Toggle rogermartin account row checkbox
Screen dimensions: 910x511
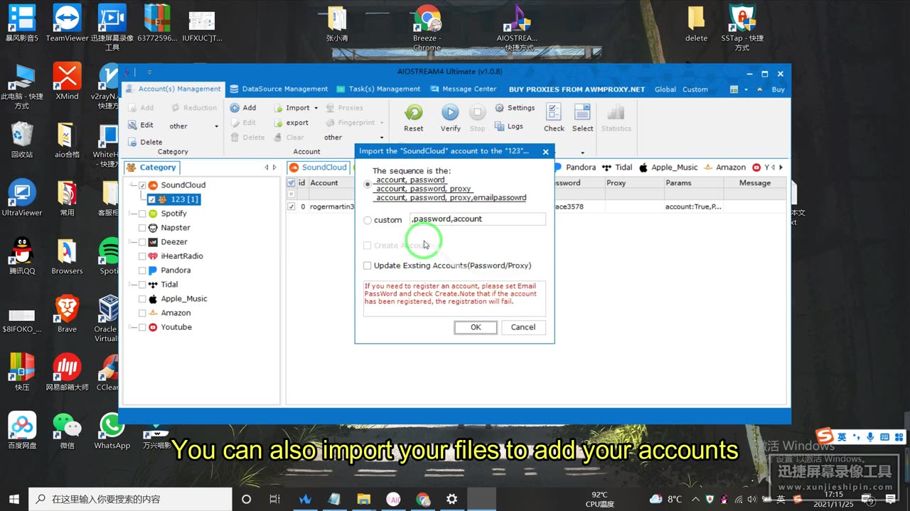(x=291, y=207)
